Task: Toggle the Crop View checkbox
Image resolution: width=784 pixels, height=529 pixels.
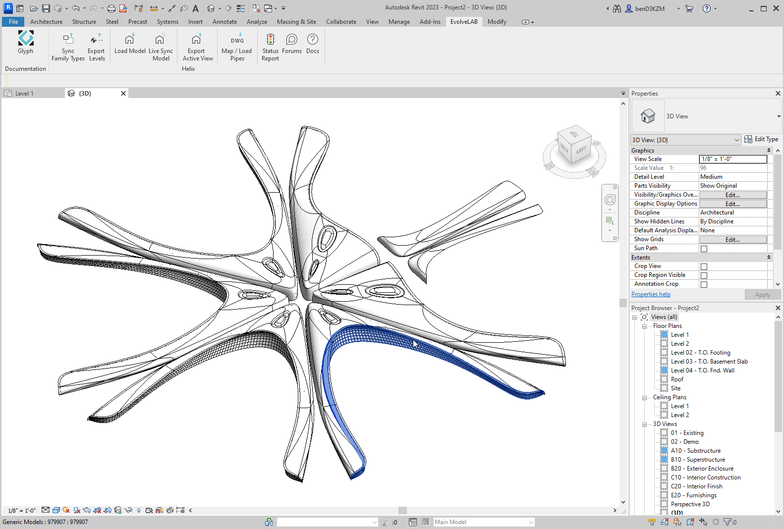Action: (x=704, y=266)
